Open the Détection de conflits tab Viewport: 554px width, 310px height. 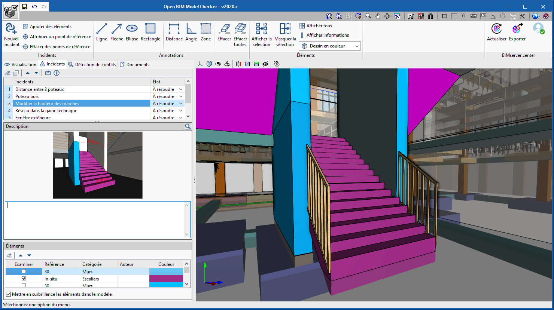[92, 64]
